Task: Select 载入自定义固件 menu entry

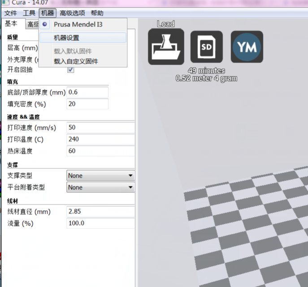Action: 76,61
